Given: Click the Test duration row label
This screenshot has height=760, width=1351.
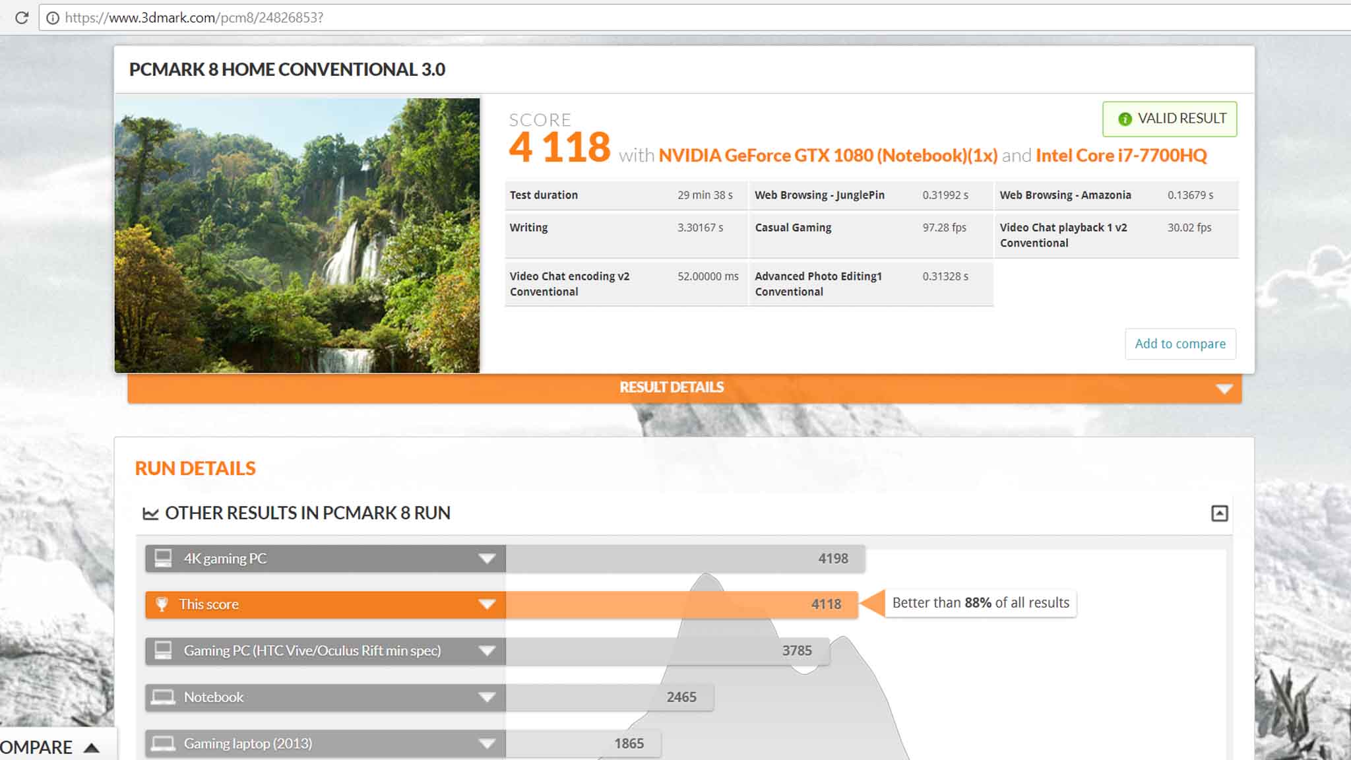Looking at the screenshot, I should [x=544, y=195].
